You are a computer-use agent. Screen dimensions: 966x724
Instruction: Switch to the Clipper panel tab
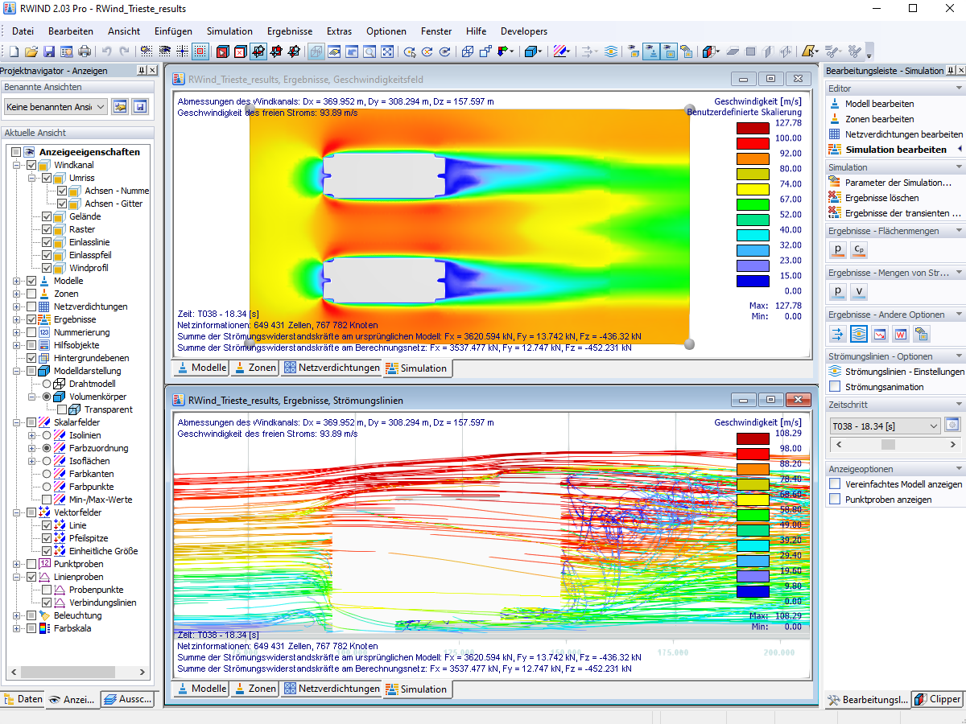(x=938, y=699)
